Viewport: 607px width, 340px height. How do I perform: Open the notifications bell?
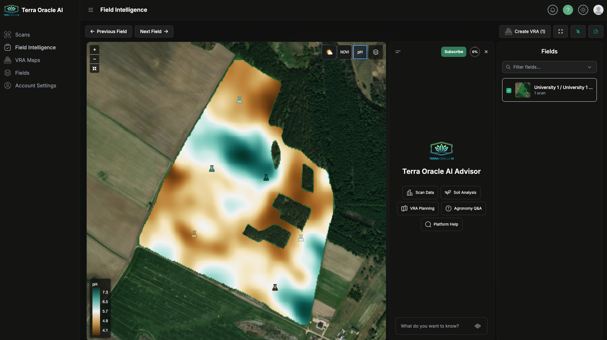coord(552,10)
